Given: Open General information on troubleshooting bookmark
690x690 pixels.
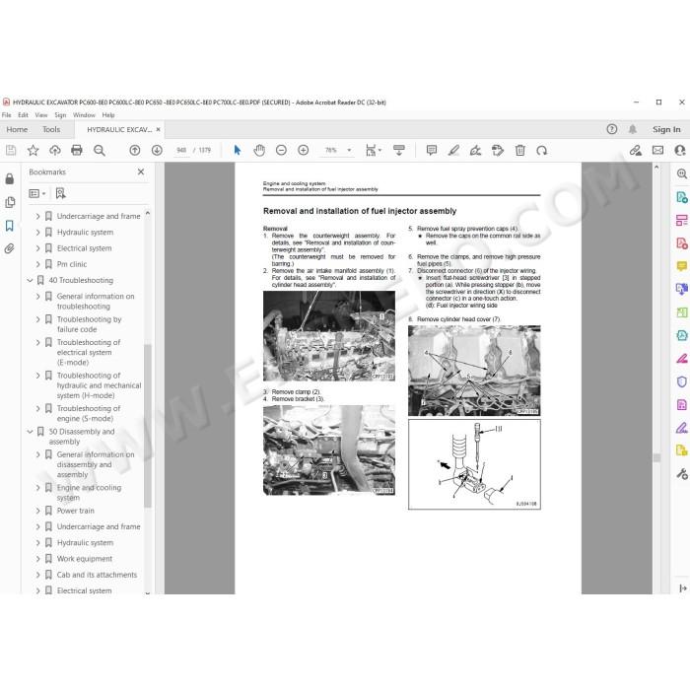Looking at the screenshot, I should coord(96,302).
